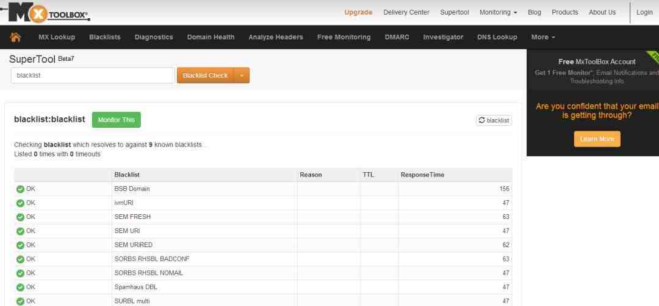
Task: Click OK check icon for BSB Domain
Action: (20, 189)
